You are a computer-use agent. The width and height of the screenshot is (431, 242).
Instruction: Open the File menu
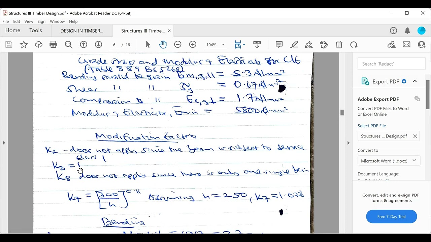(6, 21)
